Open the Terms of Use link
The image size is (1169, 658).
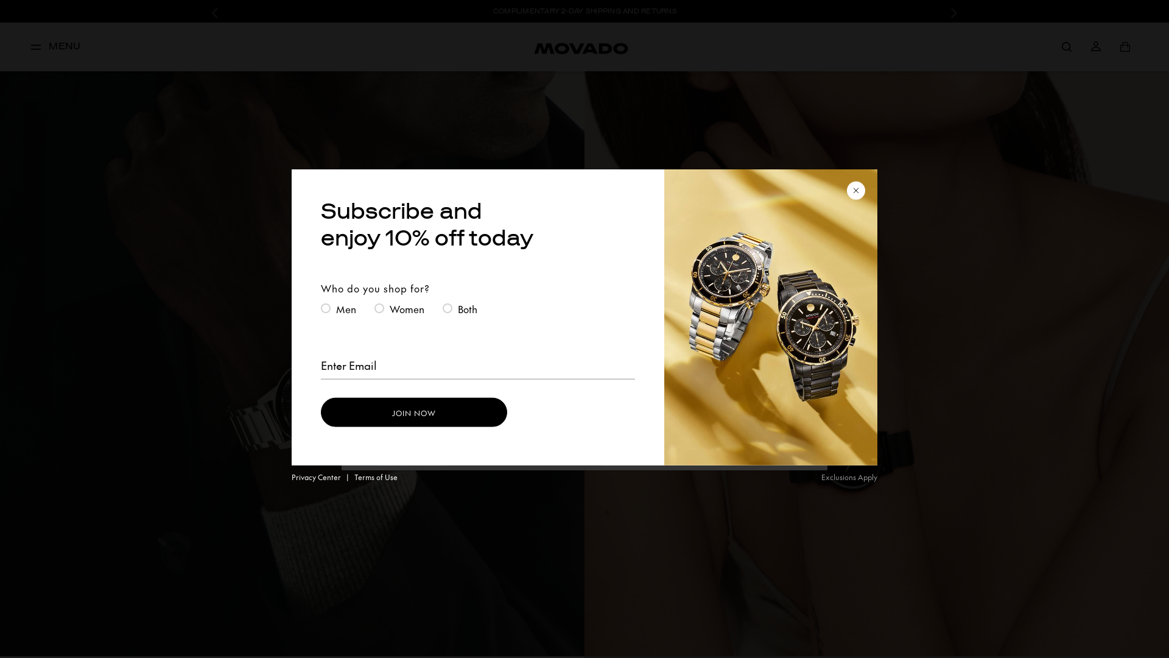click(376, 477)
